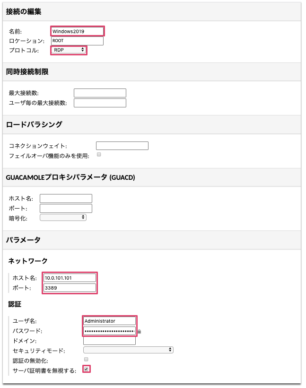306x388 pixels.
Task: Click the 名前 field containing Windows2019
Action: (77, 31)
